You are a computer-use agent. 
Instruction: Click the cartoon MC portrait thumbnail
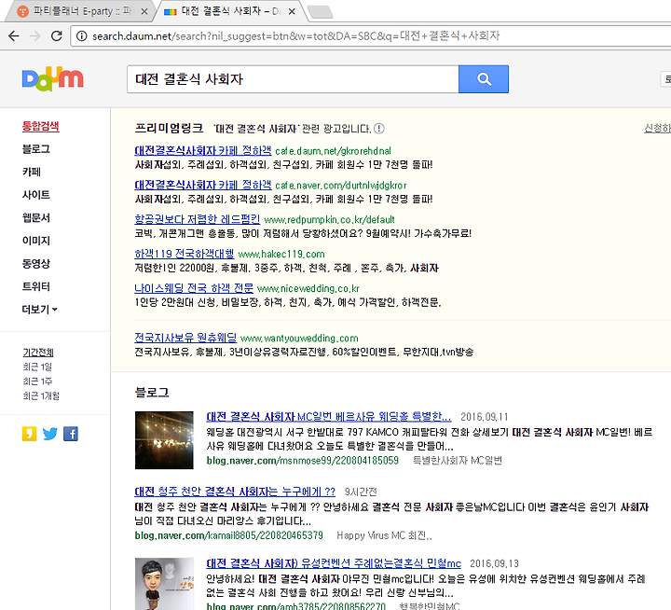point(164,584)
